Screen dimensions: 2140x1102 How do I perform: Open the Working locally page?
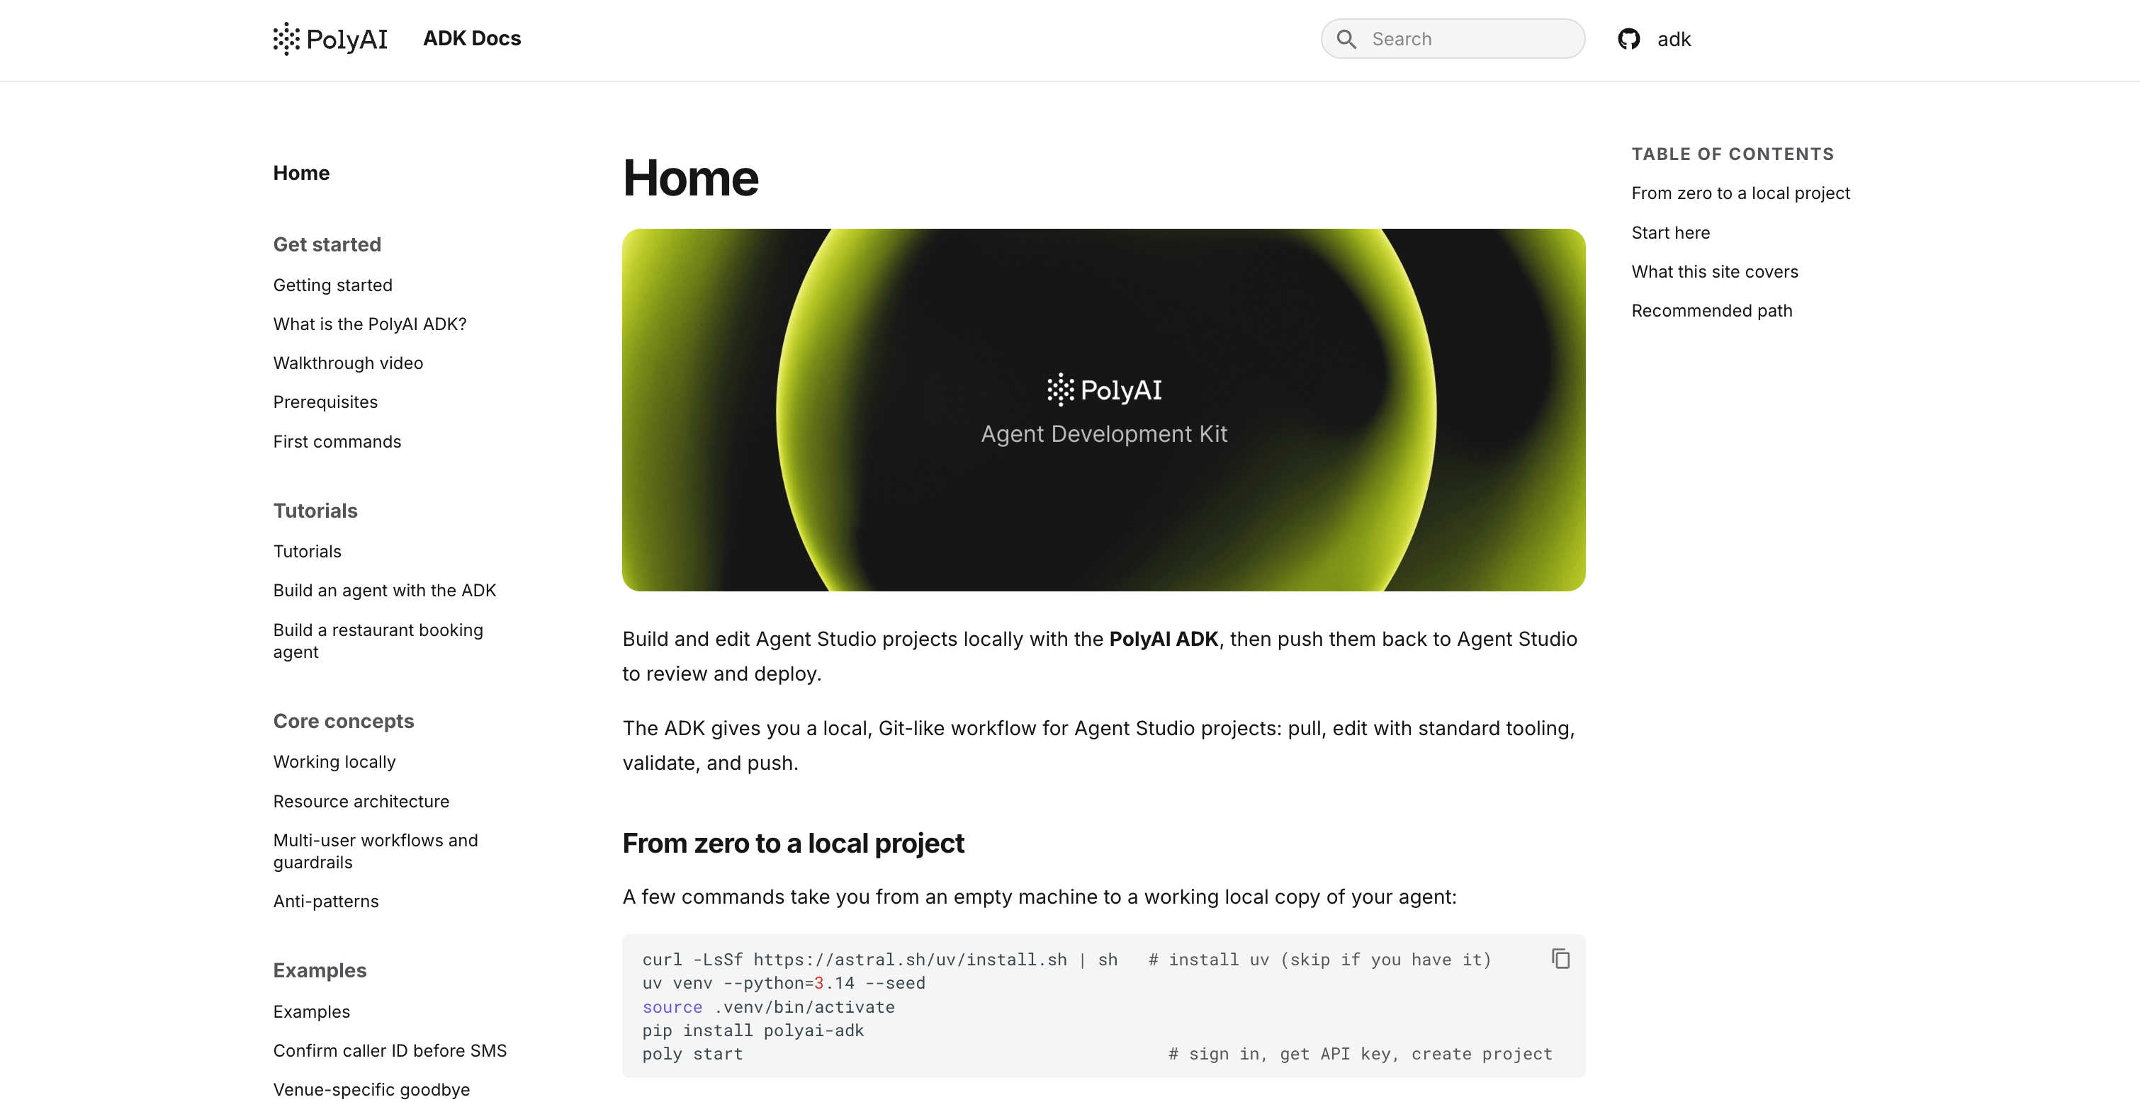point(334,761)
